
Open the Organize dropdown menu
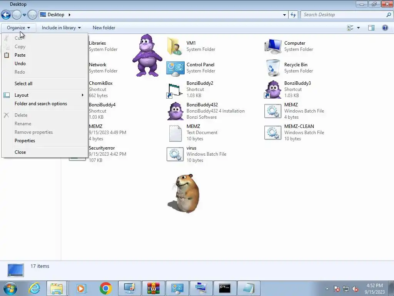[18, 28]
